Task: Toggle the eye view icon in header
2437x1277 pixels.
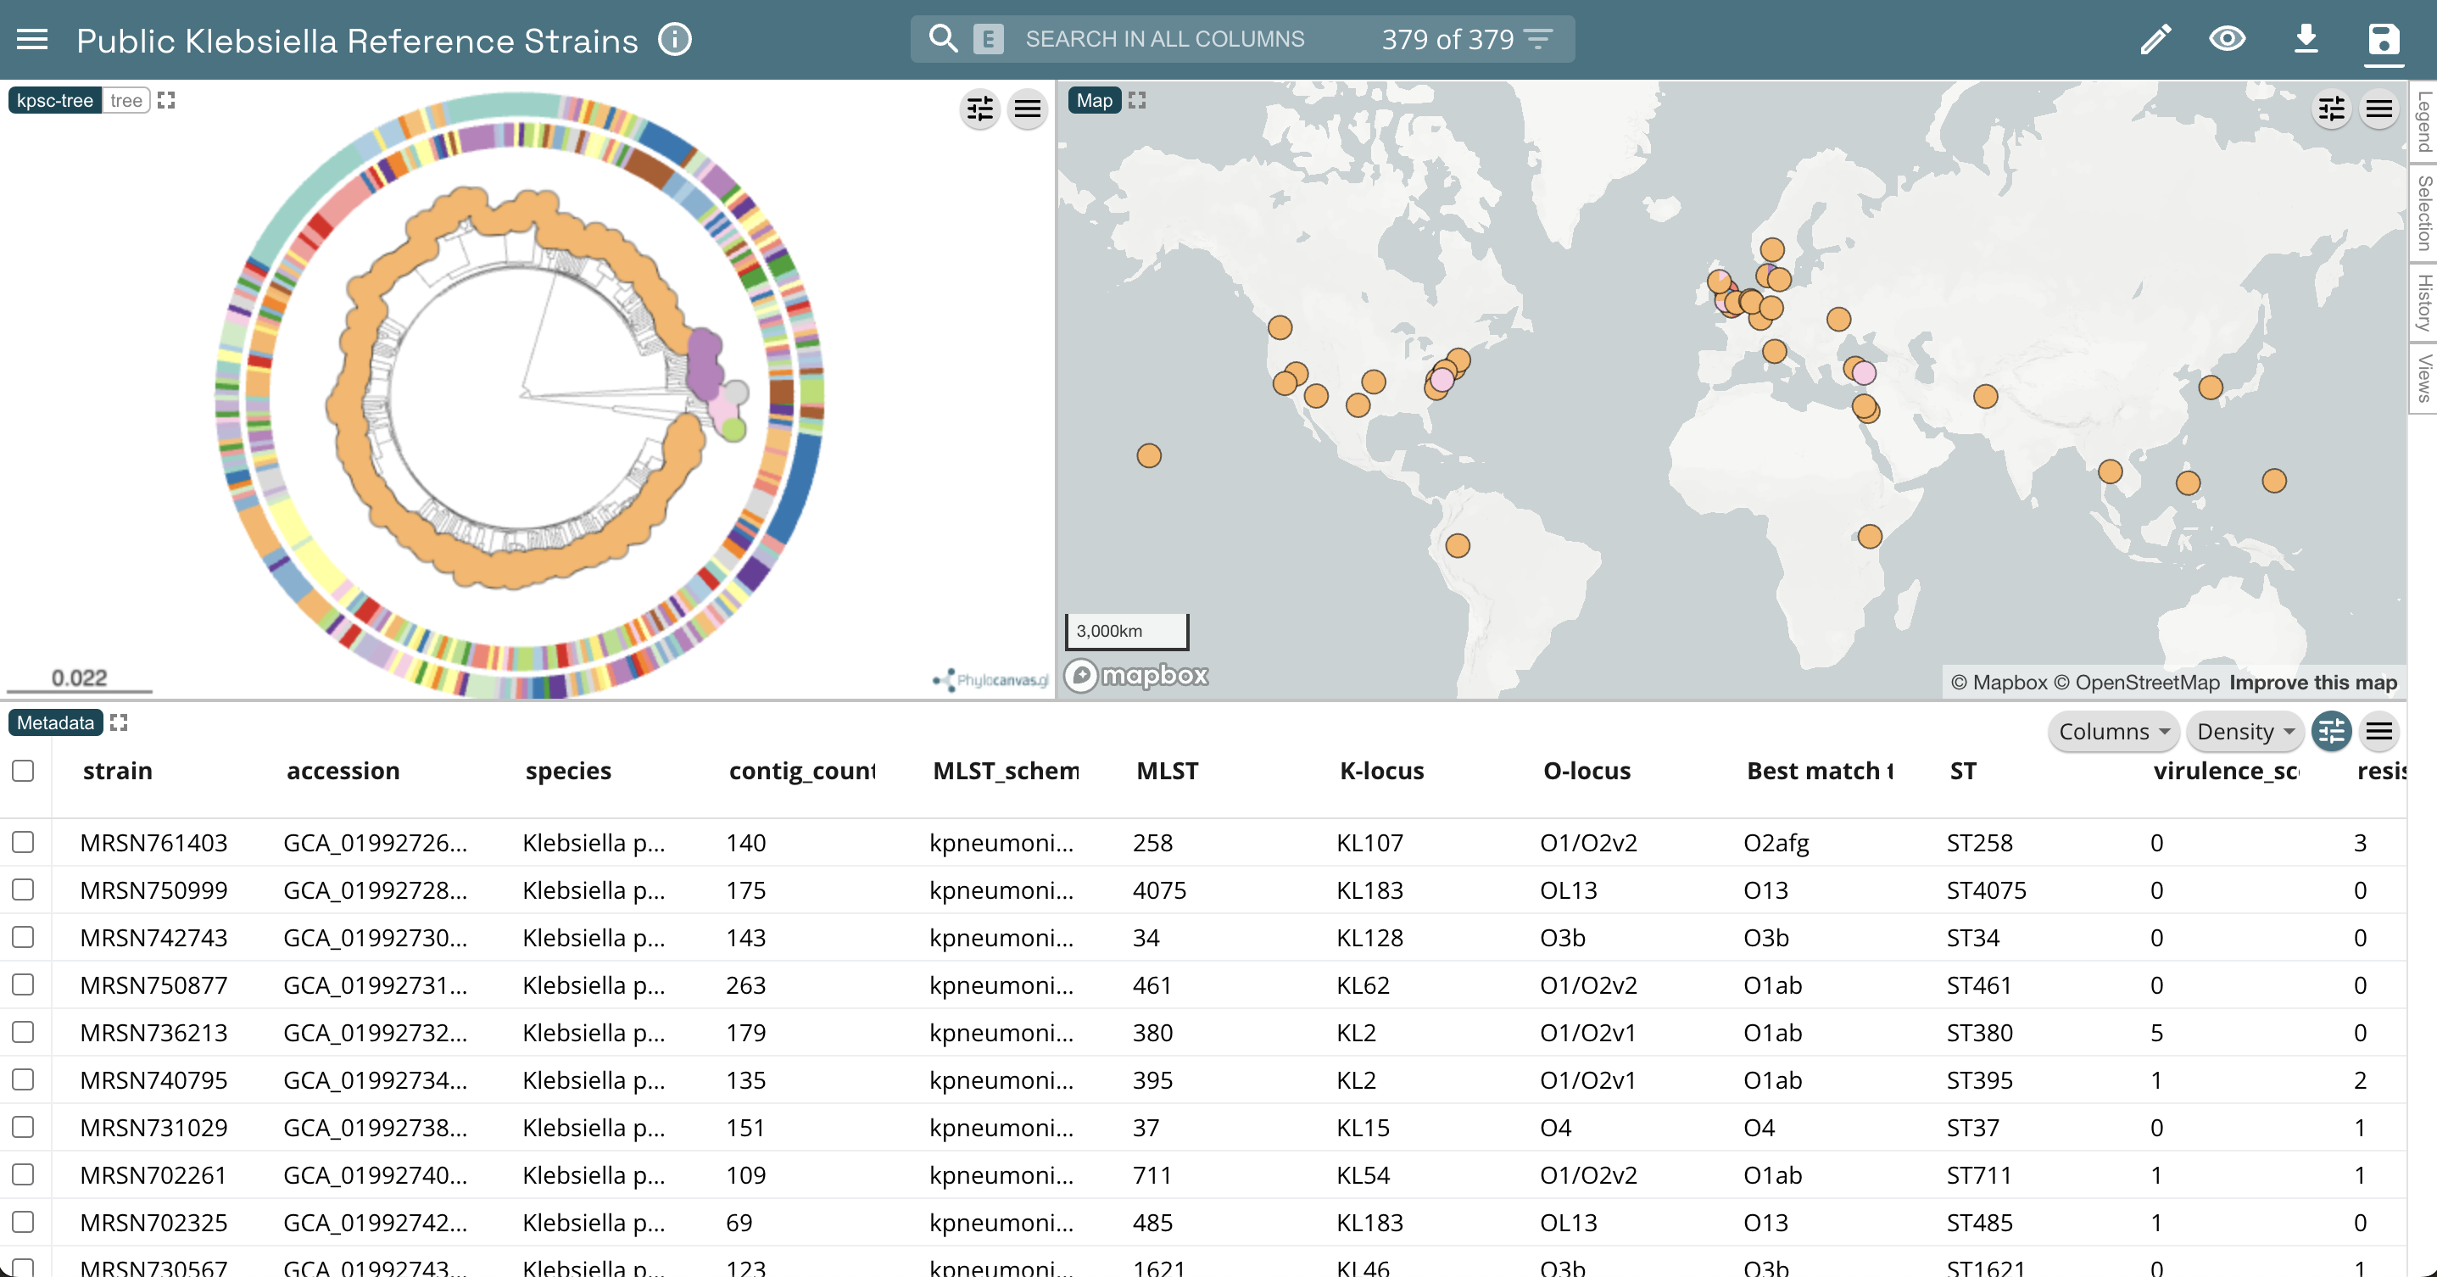Action: pos(2227,39)
